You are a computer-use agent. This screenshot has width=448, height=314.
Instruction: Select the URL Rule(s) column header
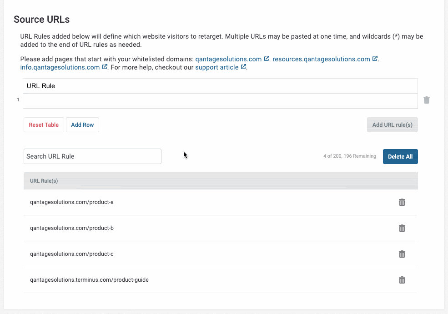pos(44,181)
